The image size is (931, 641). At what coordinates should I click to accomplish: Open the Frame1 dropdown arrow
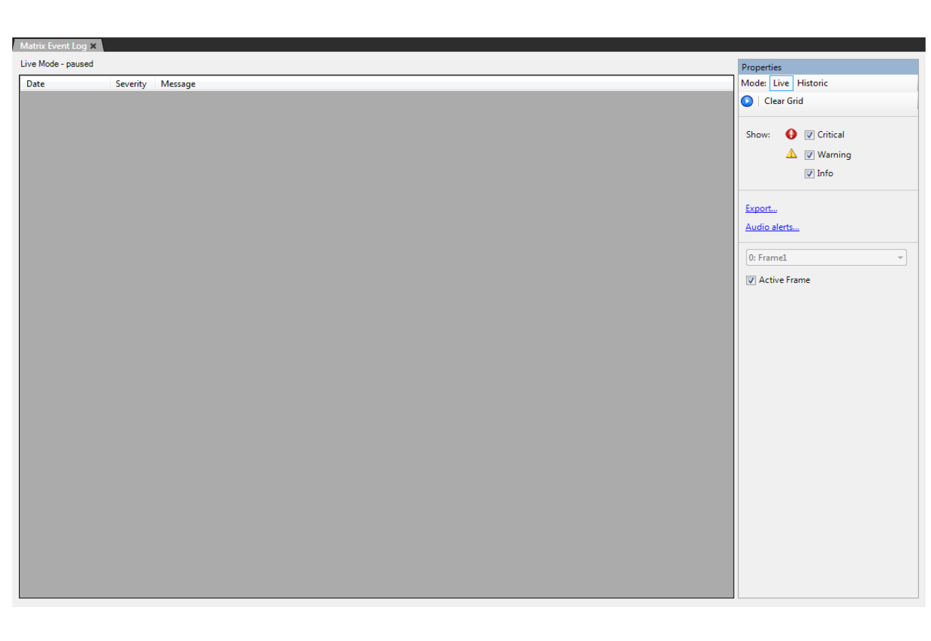tap(900, 258)
